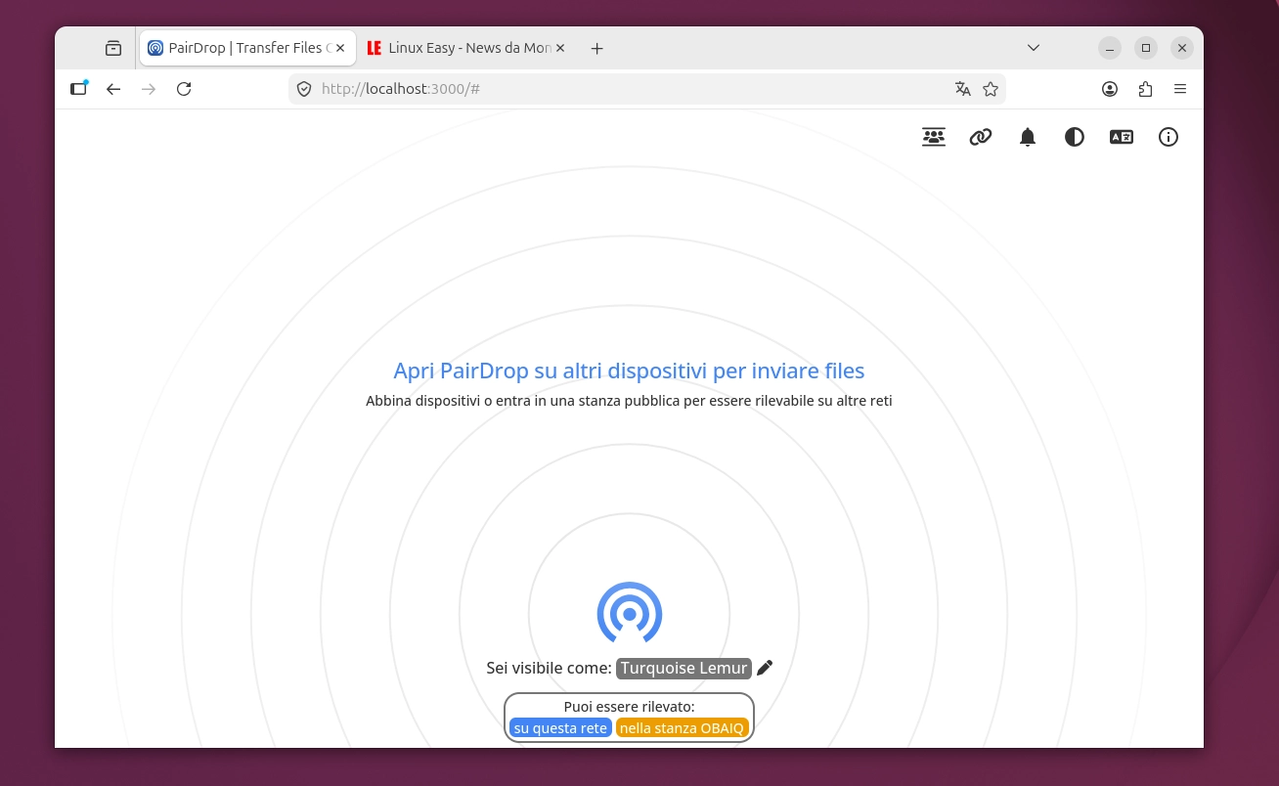Screen dimensions: 1279x786
Task: Open the extensions puzzle icon
Action: [1145, 89]
